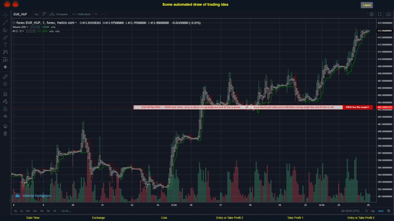Activate the zoom in tool

tap(5, 84)
